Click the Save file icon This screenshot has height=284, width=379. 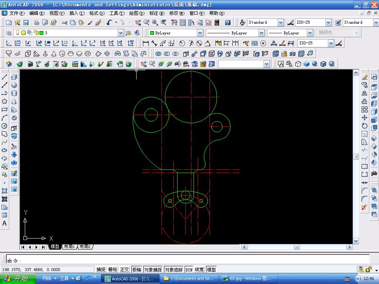[x=26, y=23]
